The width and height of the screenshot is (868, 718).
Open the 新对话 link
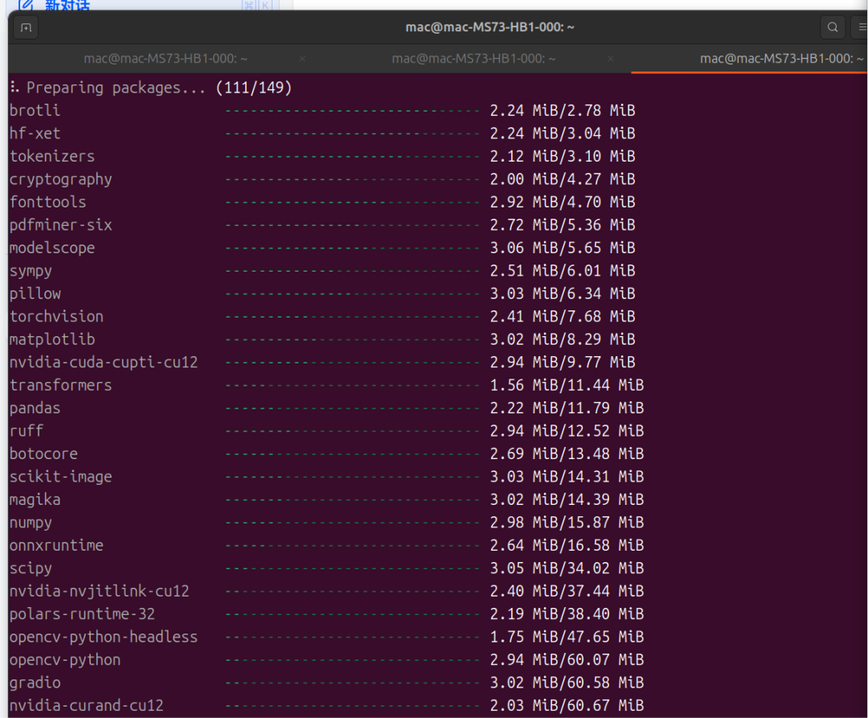pyautogui.click(x=68, y=6)
